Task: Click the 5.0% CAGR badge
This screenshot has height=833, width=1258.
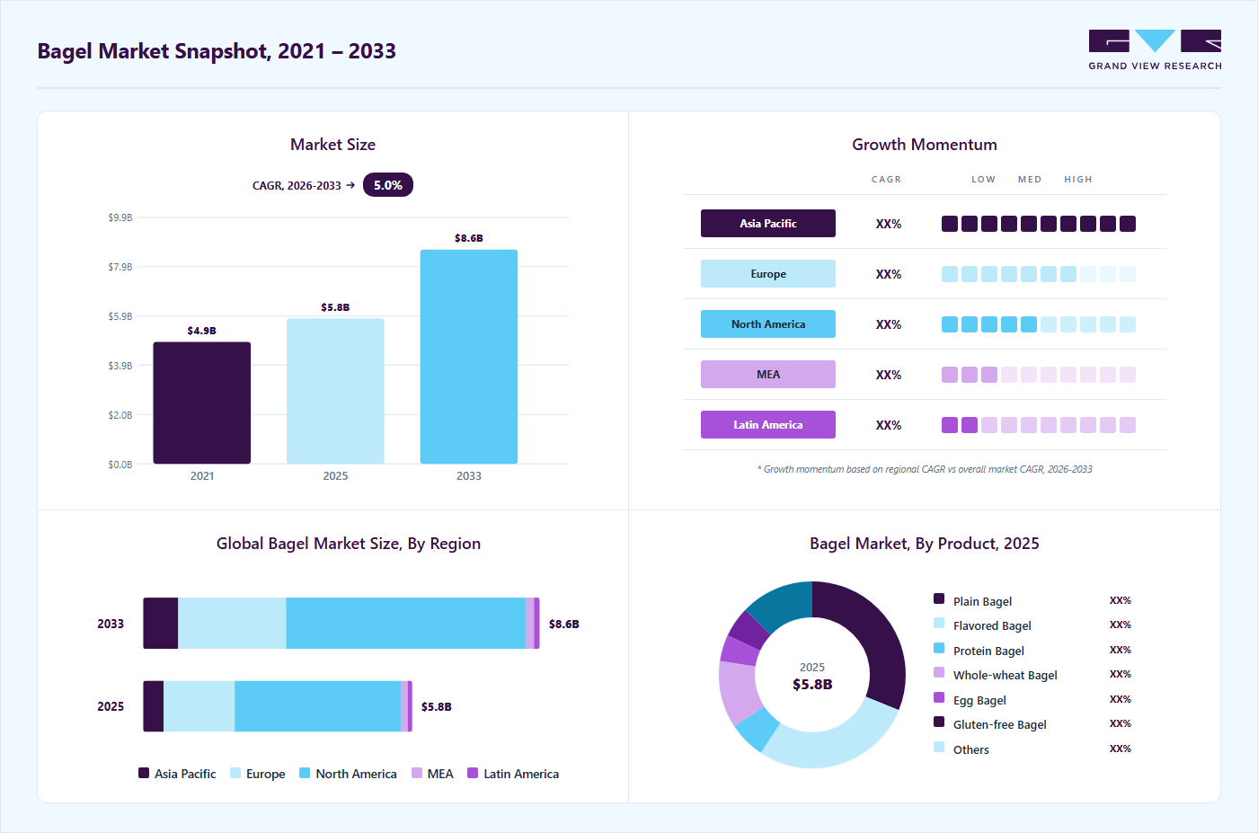Action: [388, 185]
